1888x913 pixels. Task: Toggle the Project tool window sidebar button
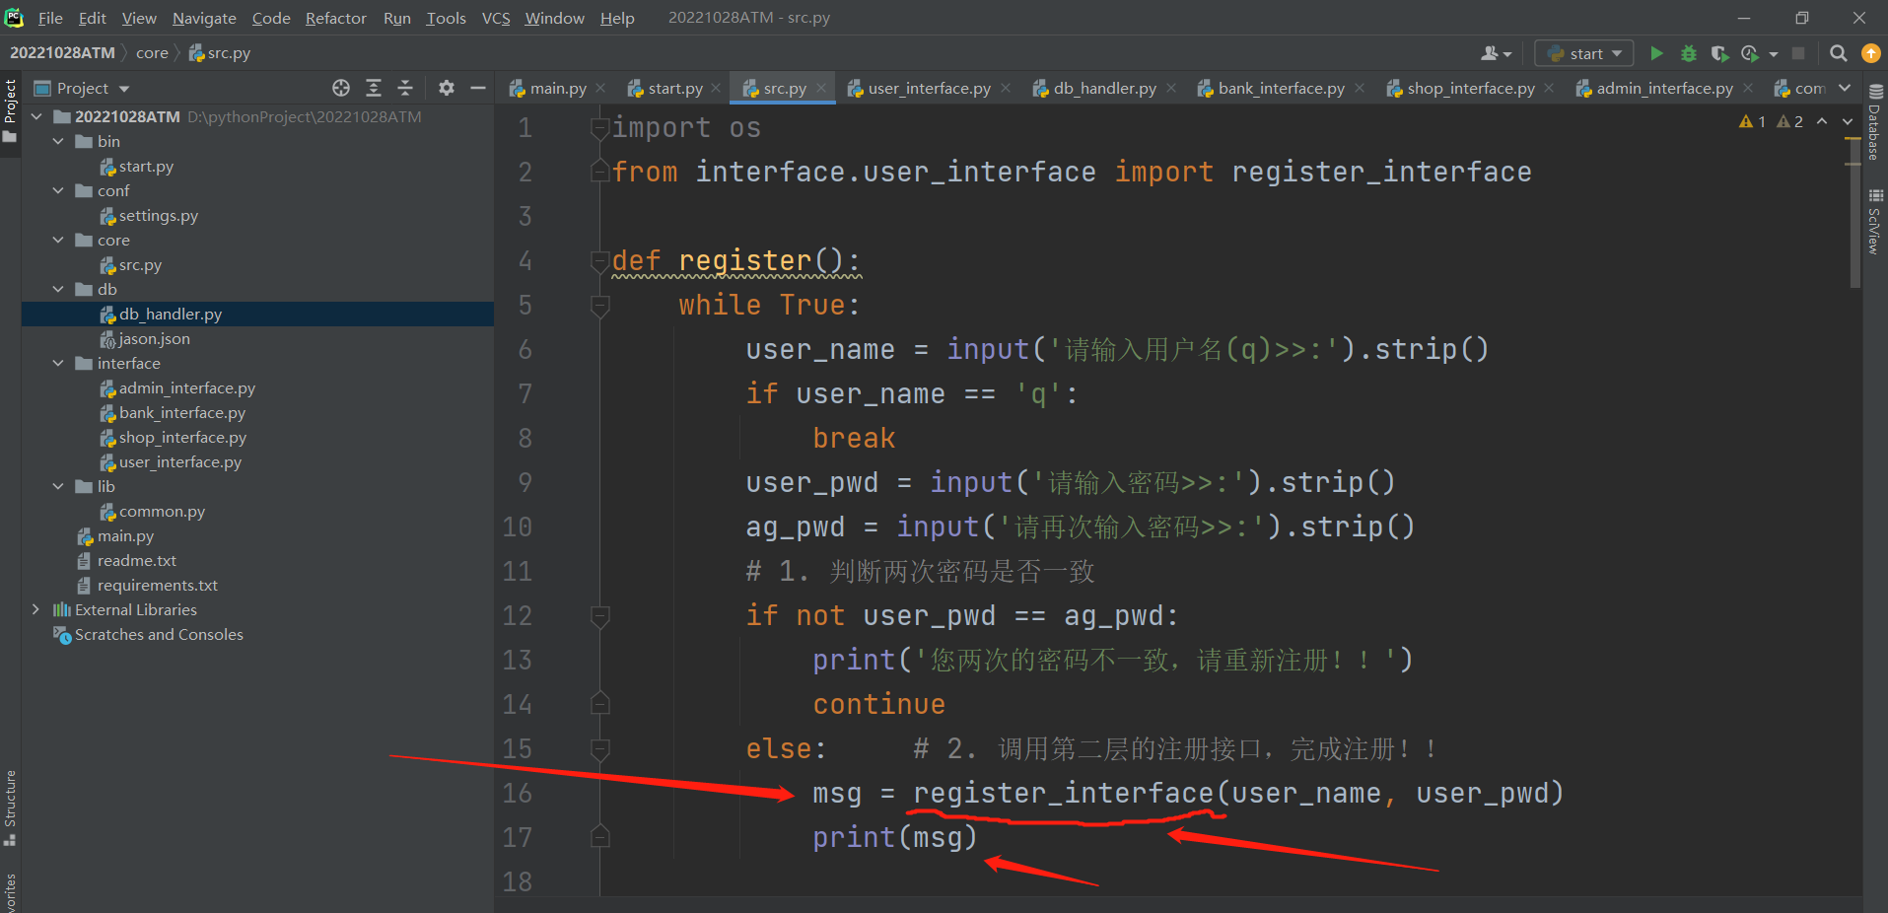(x=10, y=110)
